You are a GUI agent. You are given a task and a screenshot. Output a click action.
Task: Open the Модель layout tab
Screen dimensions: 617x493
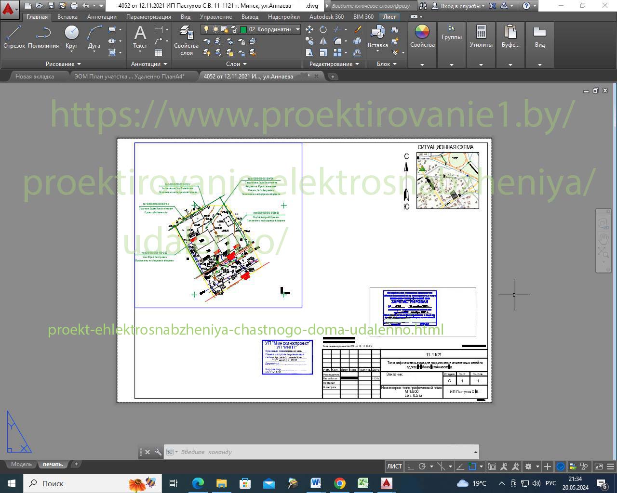(x=22, y=464)
